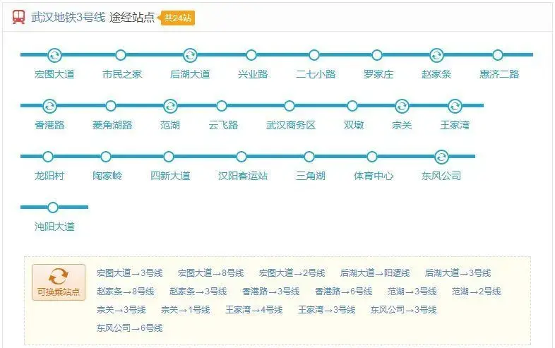Viewport: 555px width, 348px height.
Task: Click the 赵家条 transfer station marker
Action: pos(436,55)
